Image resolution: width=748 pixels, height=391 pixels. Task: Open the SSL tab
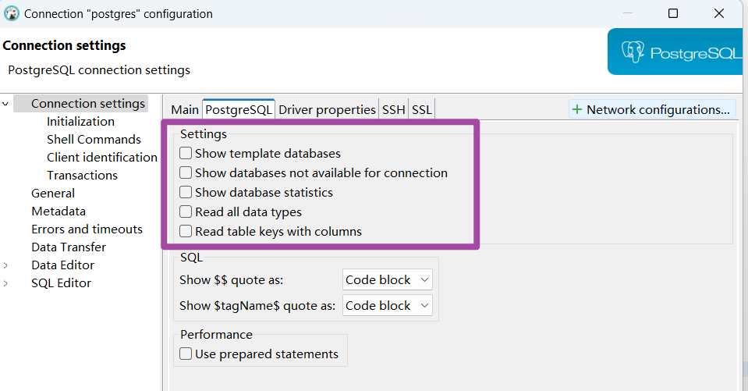(421, 110)
